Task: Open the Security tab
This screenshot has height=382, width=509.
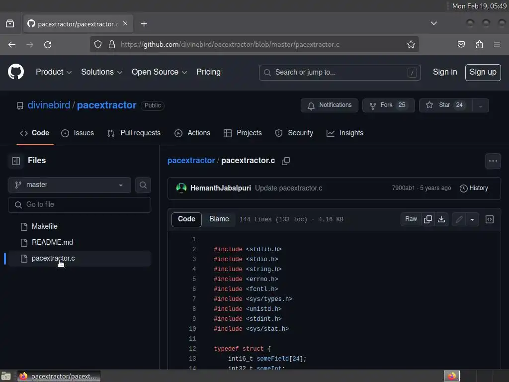Action: coord(294,133)
